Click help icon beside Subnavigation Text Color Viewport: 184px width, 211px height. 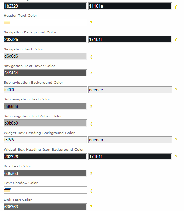click(91, 107)
